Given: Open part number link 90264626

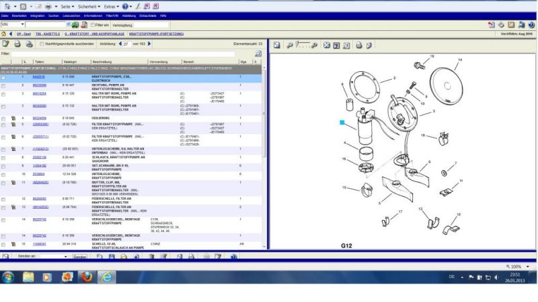Looking at the screenshot, I should (x=40, y=182).
